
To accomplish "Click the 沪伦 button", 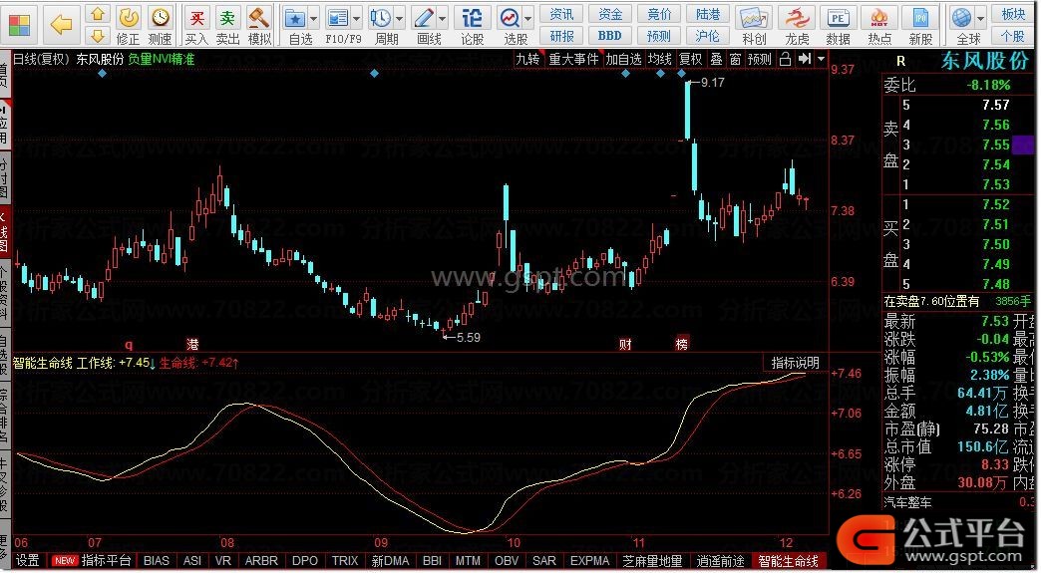I will coord(708,36).
